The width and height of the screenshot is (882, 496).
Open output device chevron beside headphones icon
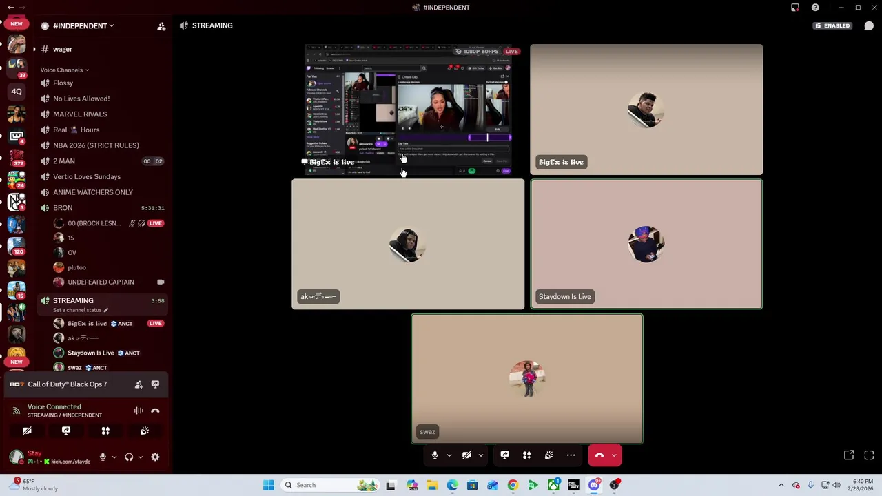tap(141, 457)
